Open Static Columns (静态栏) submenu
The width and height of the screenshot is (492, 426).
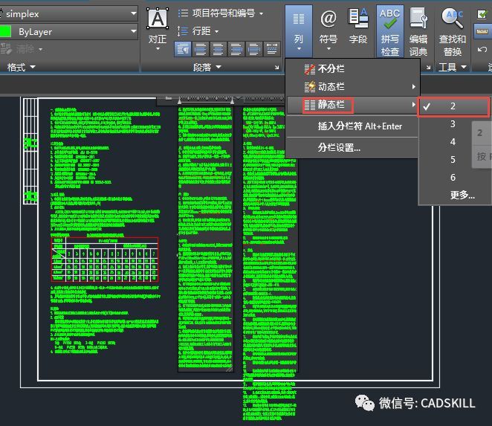[x=330, y=106]
